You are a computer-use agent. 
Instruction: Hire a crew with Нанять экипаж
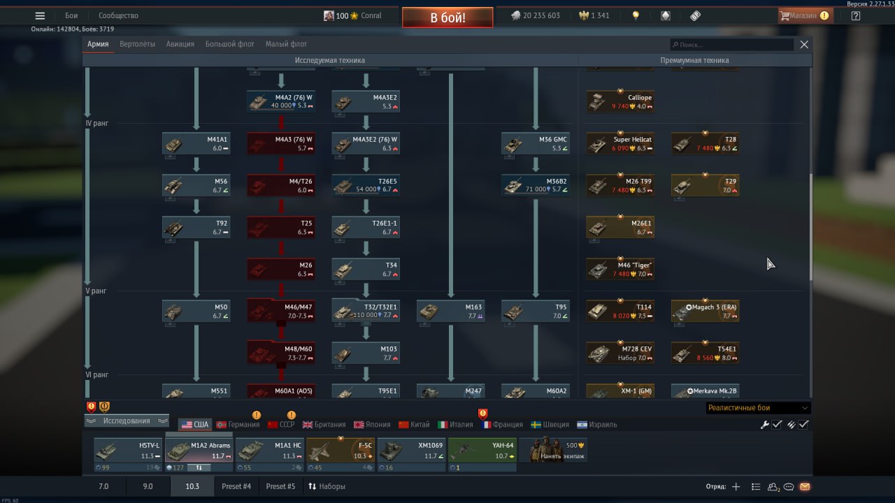tap(553, 451)
